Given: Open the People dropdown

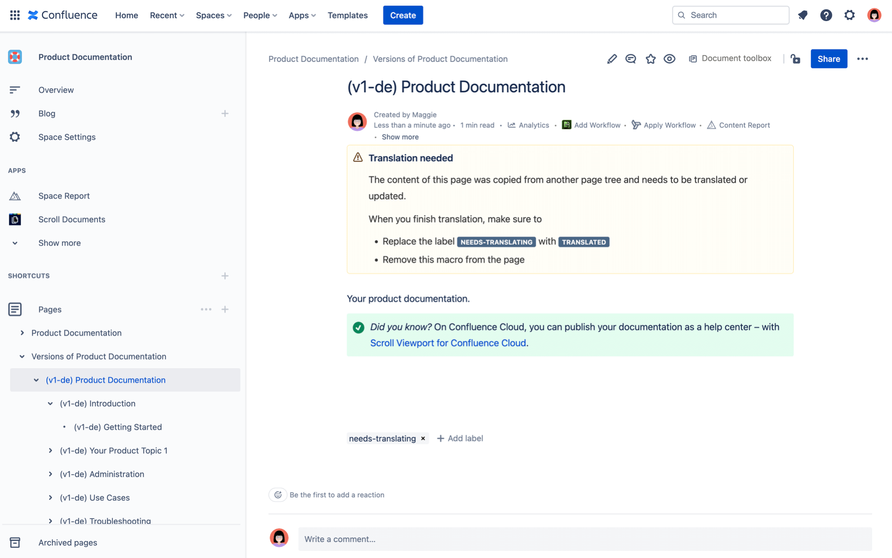Looking at the screenshot, I should pos(260,15).
